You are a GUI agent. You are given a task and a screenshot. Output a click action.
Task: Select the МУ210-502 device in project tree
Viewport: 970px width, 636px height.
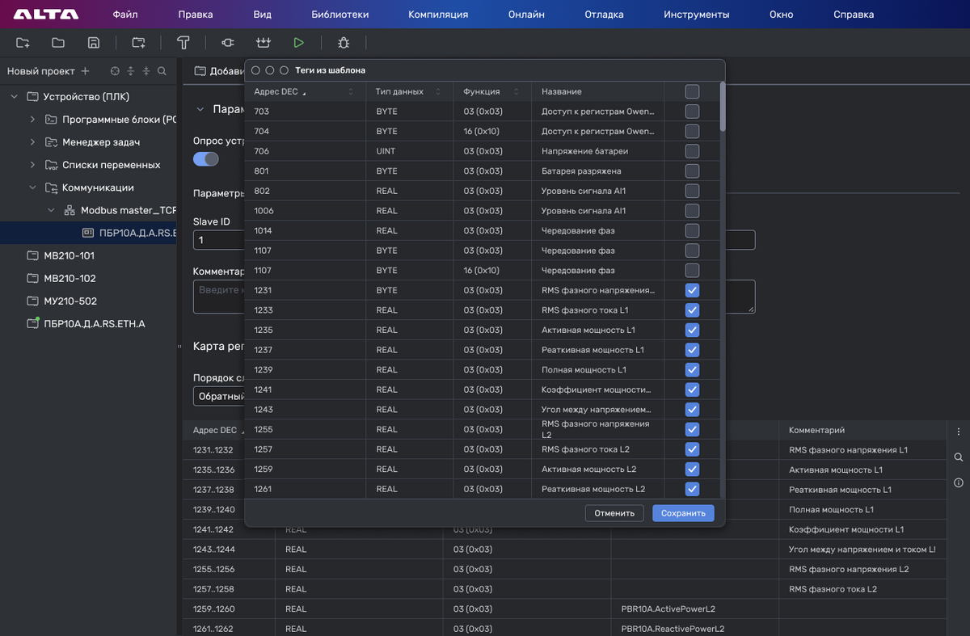click(70, 301)
